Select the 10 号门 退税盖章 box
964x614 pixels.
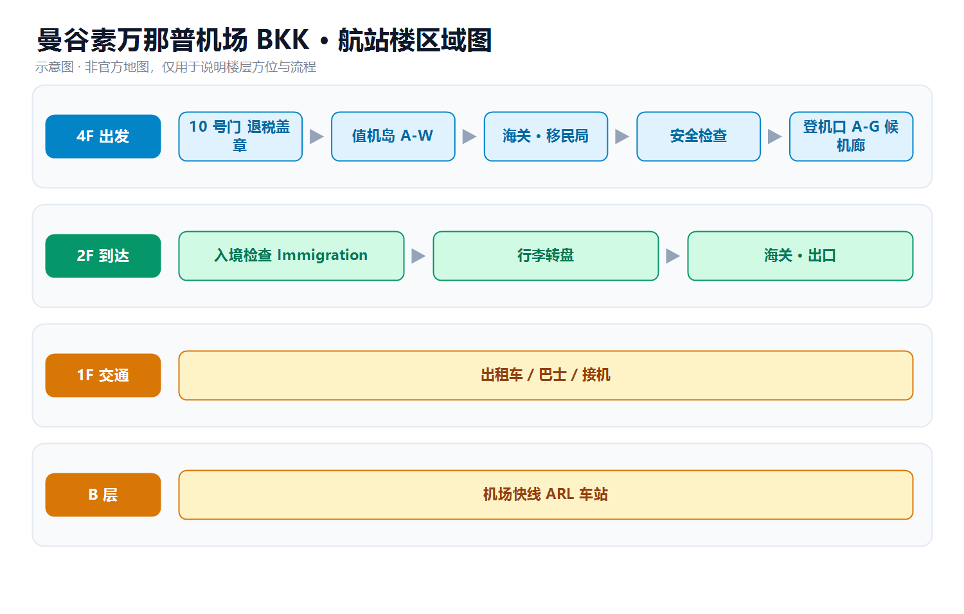(x=240, y=136)
